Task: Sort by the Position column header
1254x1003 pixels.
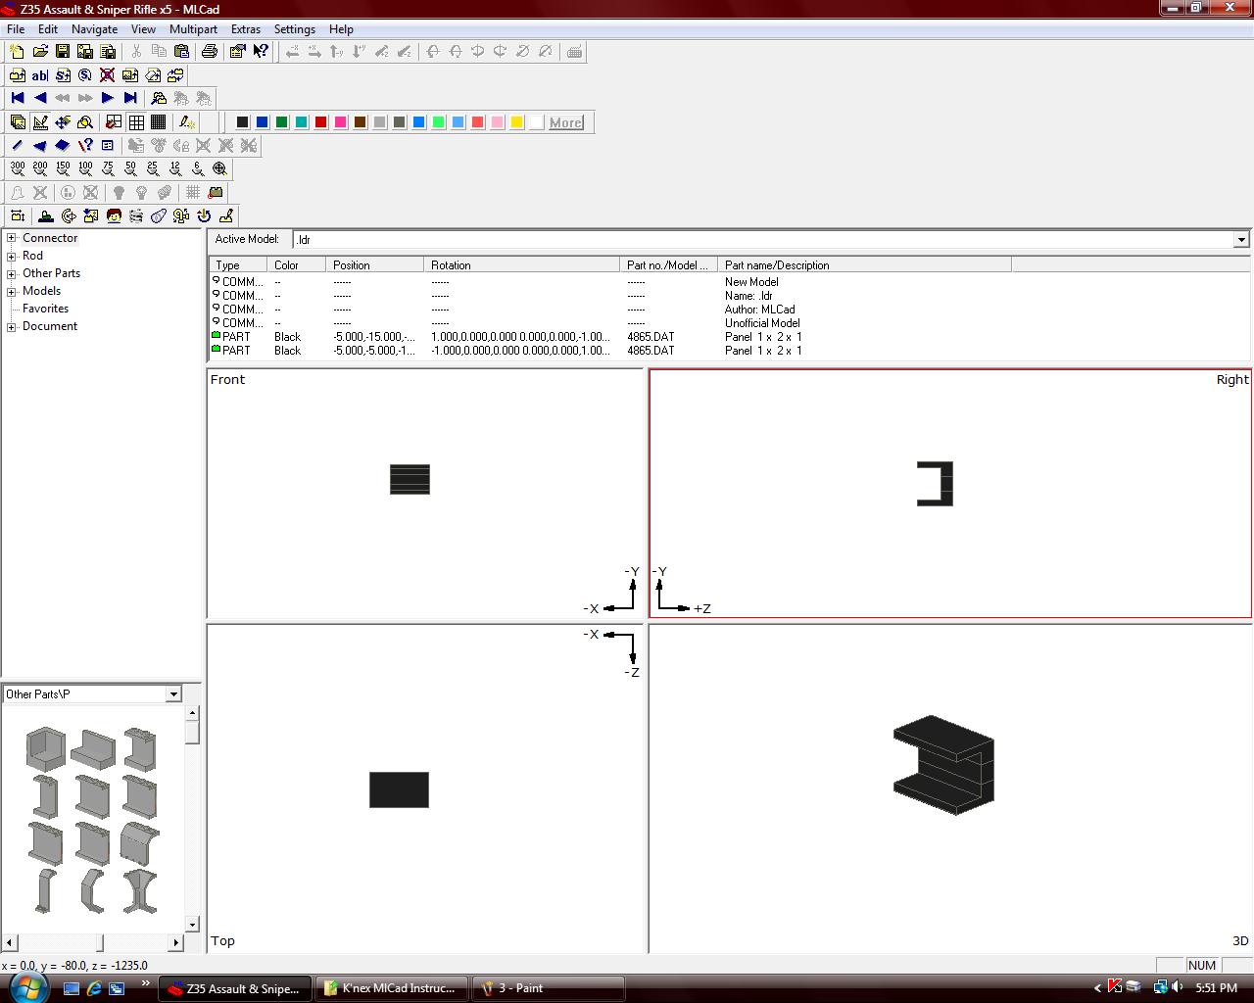Action: pyautogui.click(x=375, y=265)
